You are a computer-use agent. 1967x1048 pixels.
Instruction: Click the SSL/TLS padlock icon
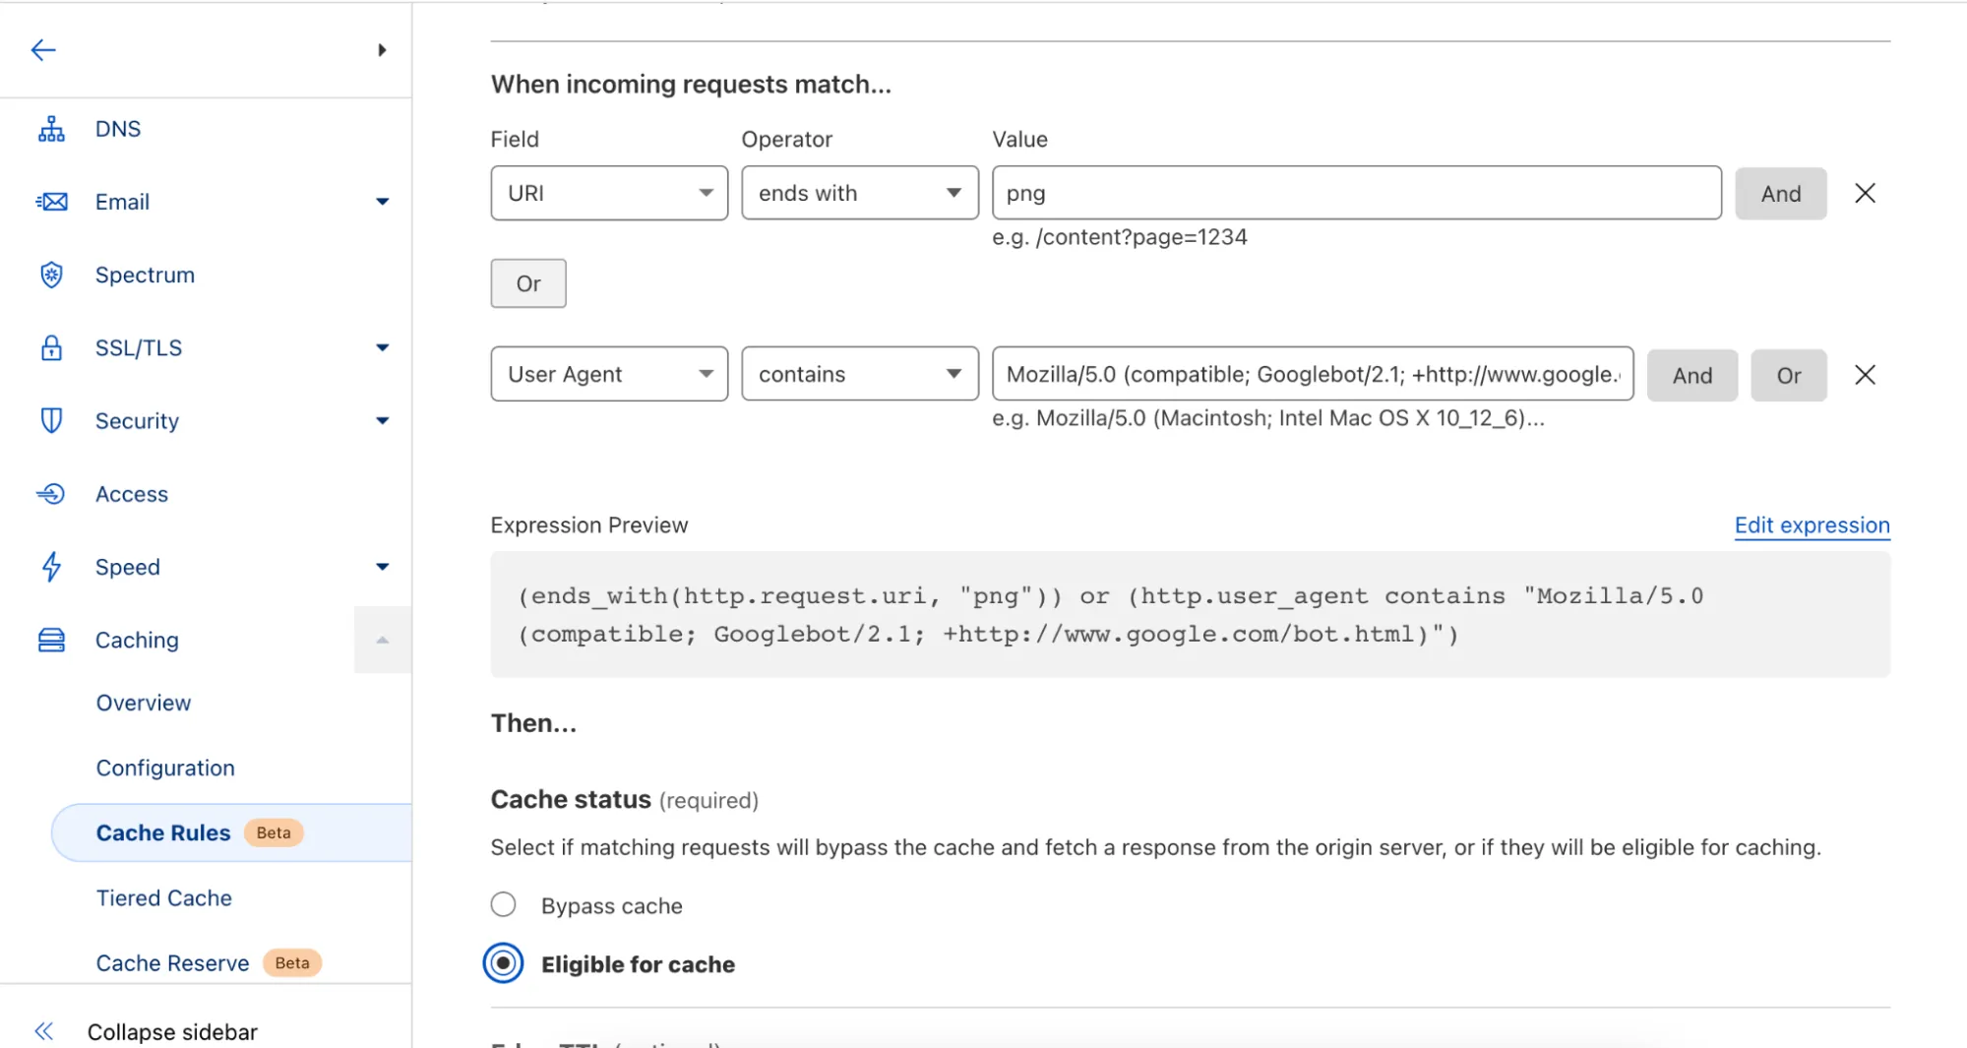point(51,347)
